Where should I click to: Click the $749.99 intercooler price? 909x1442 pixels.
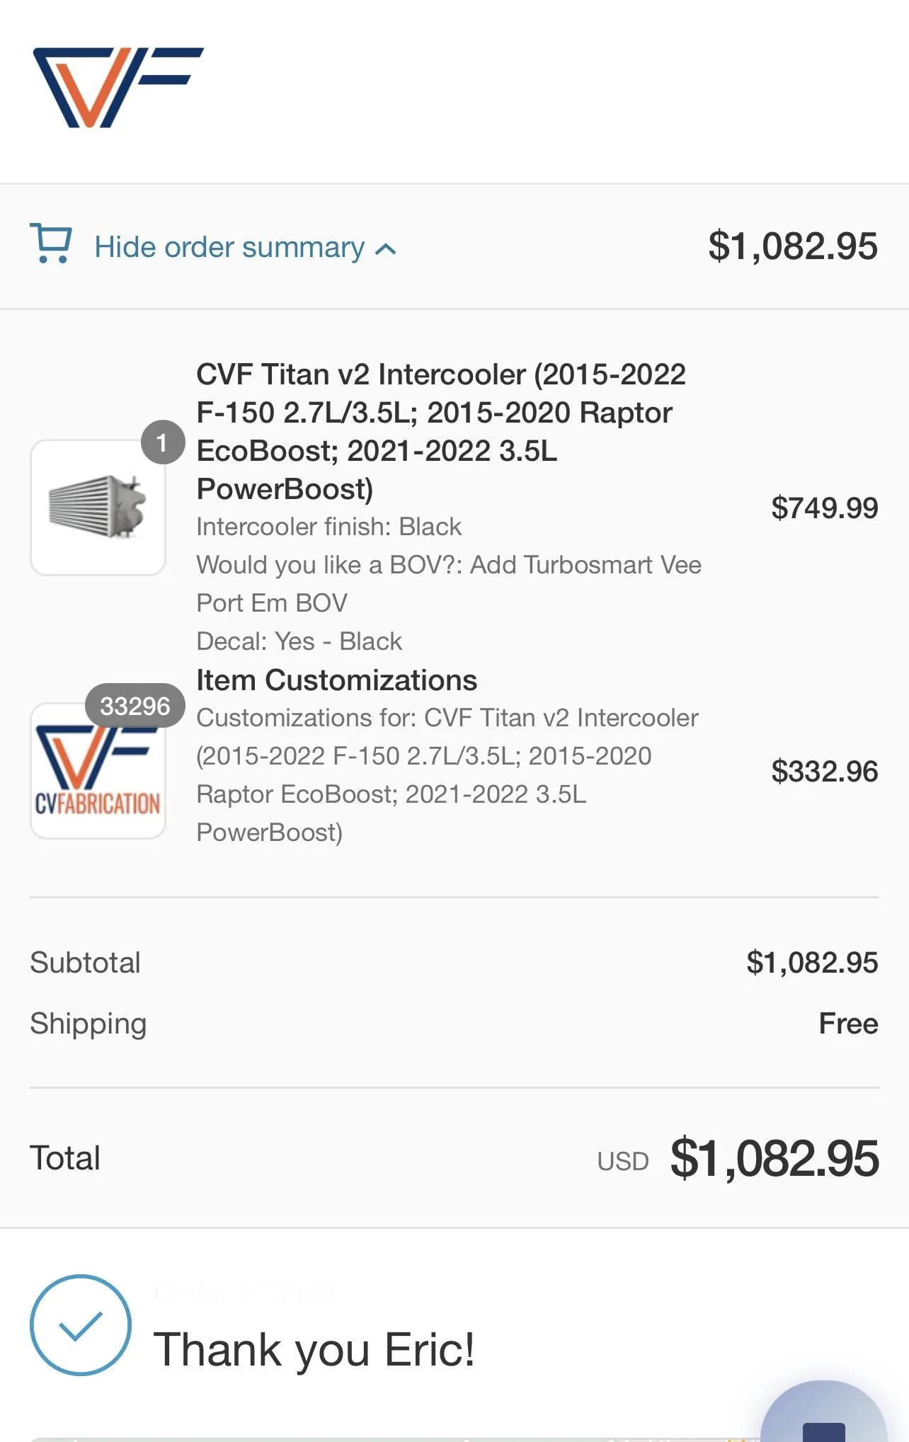(824, 508)
